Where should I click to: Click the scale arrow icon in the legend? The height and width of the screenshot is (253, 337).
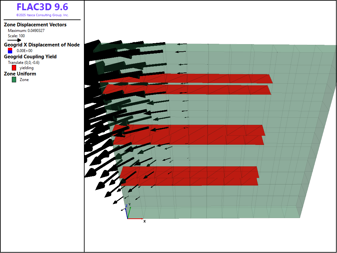pyautogui.click(x=14, y=40)
